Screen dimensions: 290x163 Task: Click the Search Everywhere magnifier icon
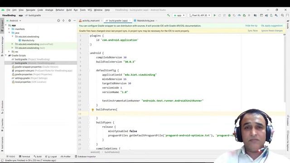pyautogui.click(x=282, y=15)
